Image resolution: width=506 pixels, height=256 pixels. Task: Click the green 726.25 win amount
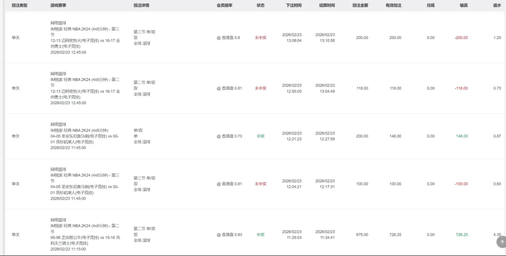coord(462,235)
